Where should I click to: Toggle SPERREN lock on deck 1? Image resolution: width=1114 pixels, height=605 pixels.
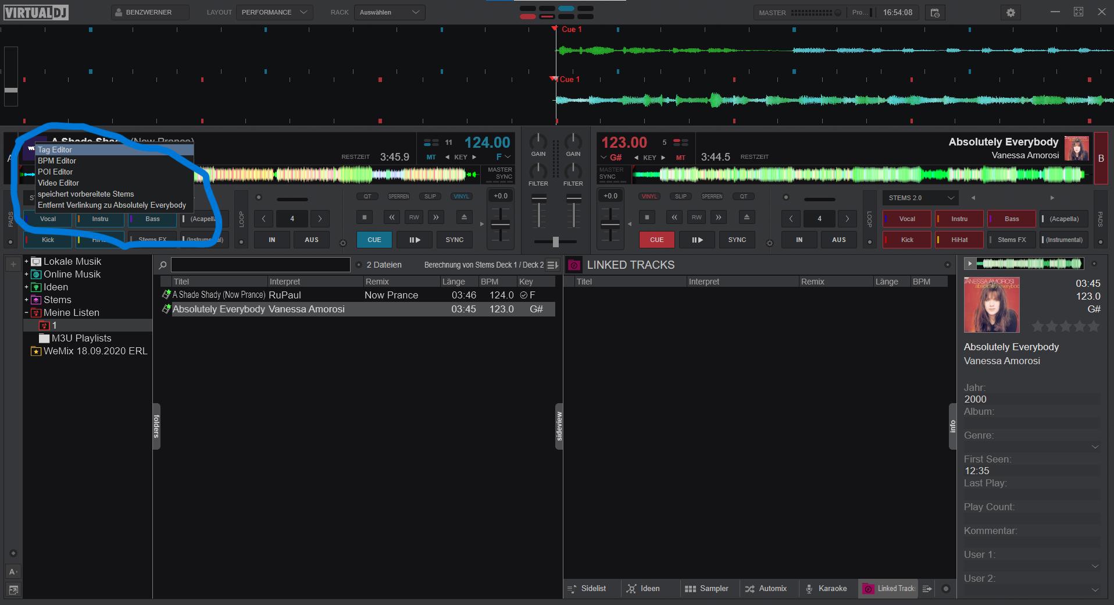(399, 197)
